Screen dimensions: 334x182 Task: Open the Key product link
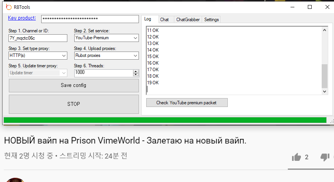click(22, 18)
